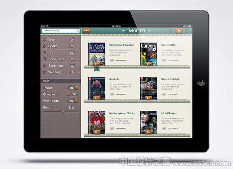Buy the Macbeth book
Screen dimensions: 233x169
coord(97,98)
